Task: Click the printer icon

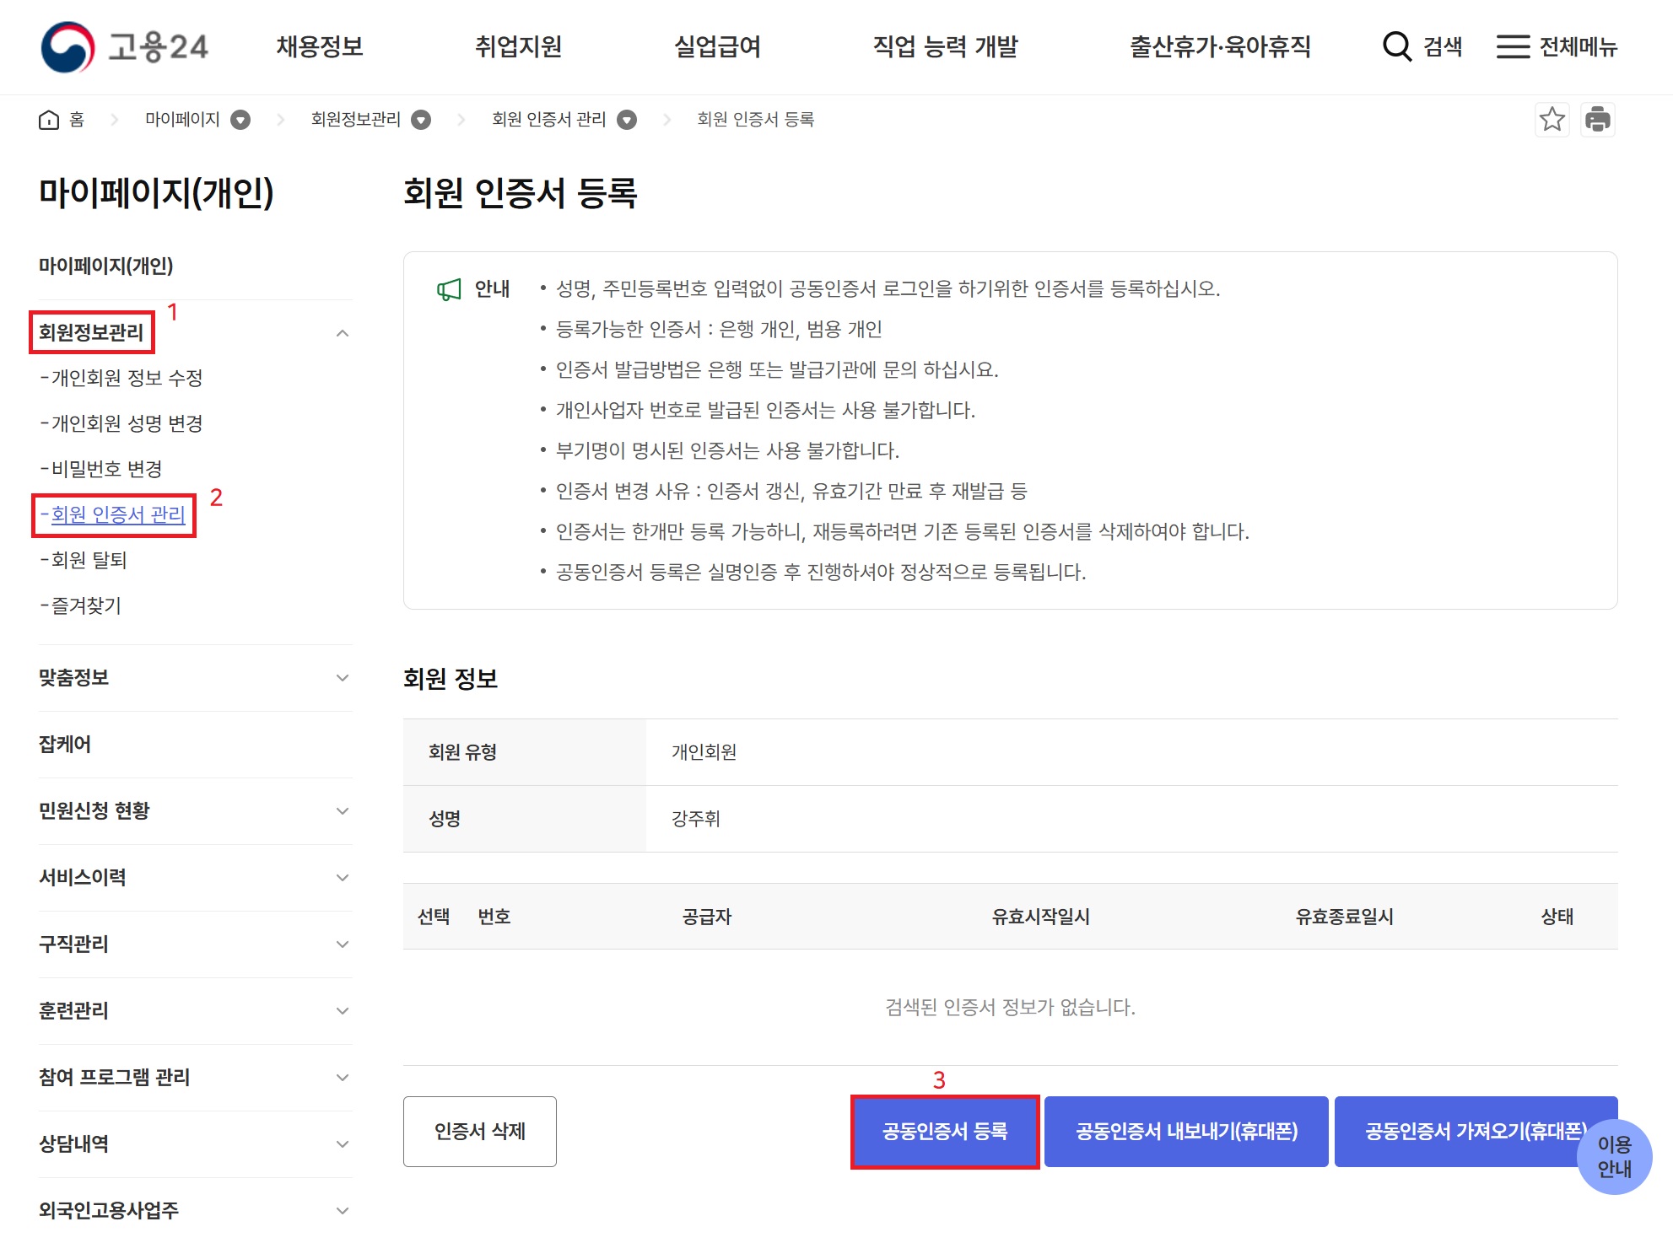Action: pyautogui.click(x=1597, y=120)
